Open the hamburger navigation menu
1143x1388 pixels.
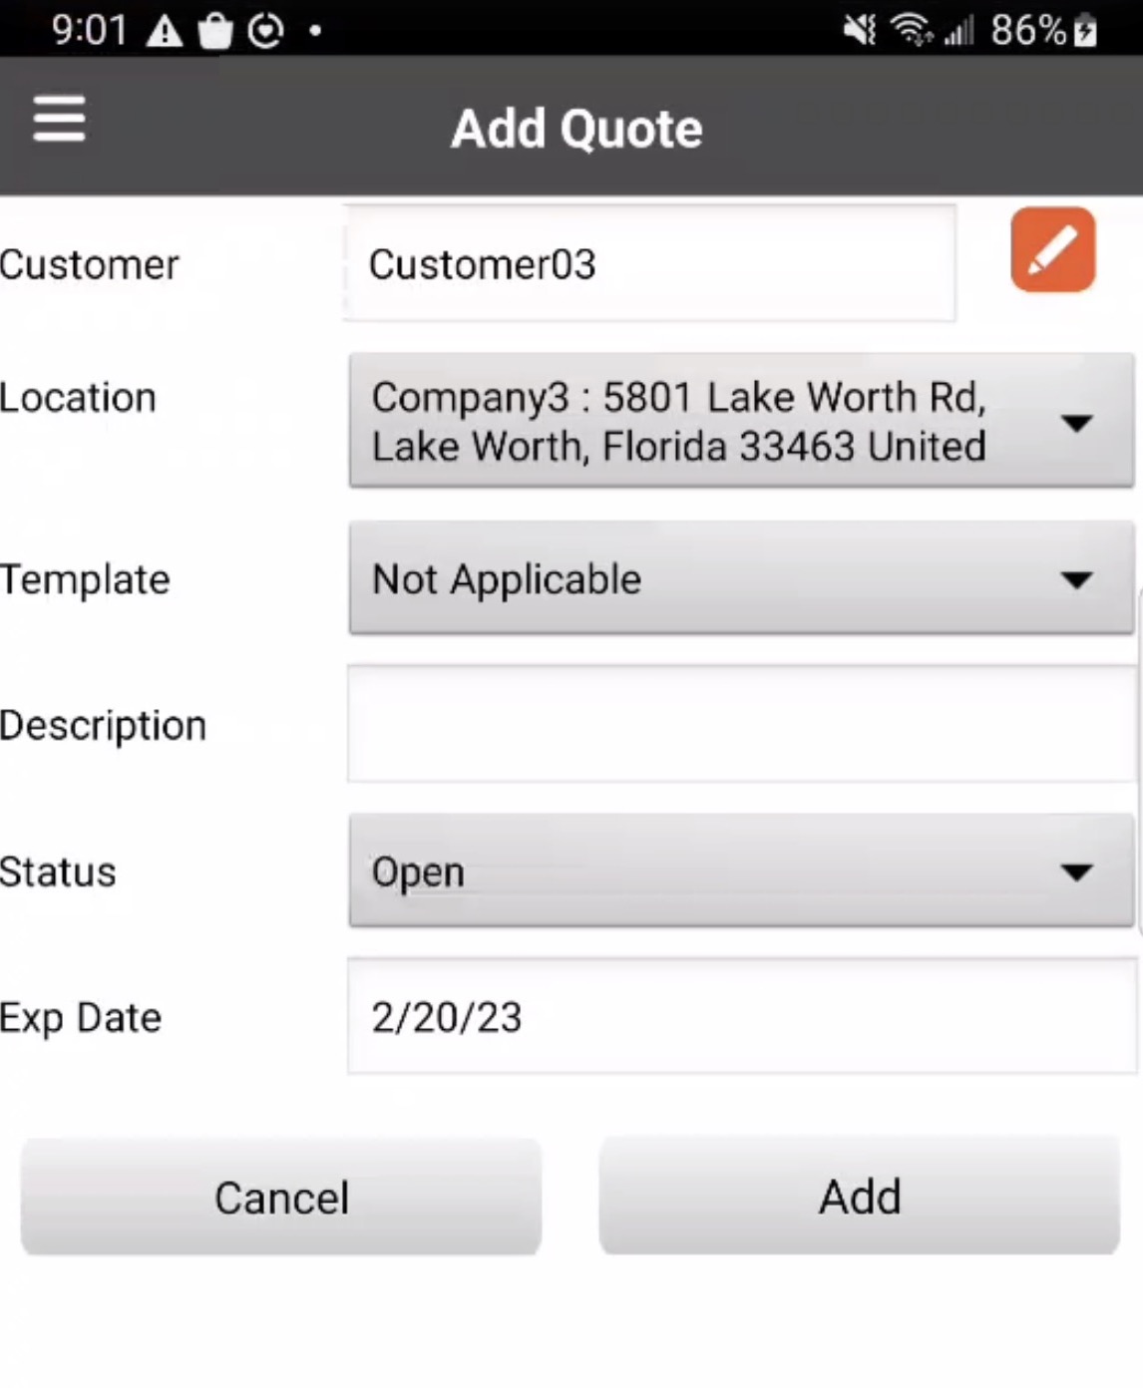coord(59,120)
